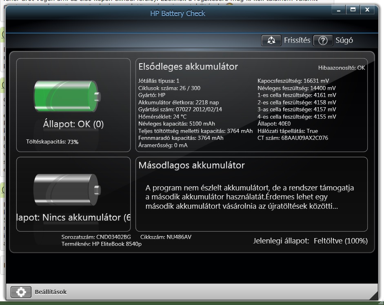Minimize the HP Battery Check window
384x305 pixels.
coord(339,10)
